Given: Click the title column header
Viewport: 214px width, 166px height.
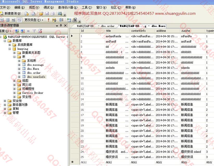Looking at the screenshot, I should (117, 31).
